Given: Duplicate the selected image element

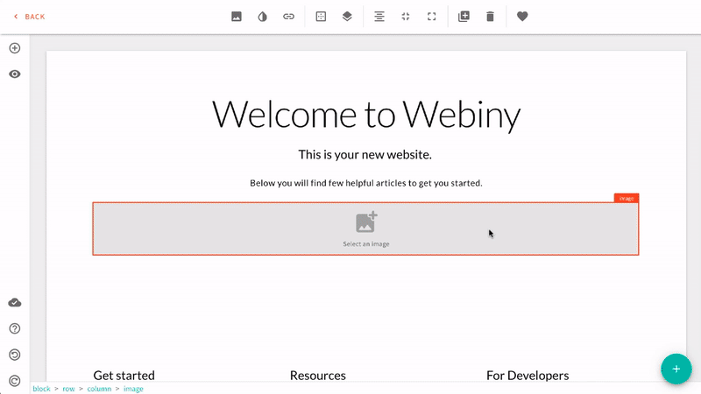Looking at the screenshot, I should click(464, 17).
